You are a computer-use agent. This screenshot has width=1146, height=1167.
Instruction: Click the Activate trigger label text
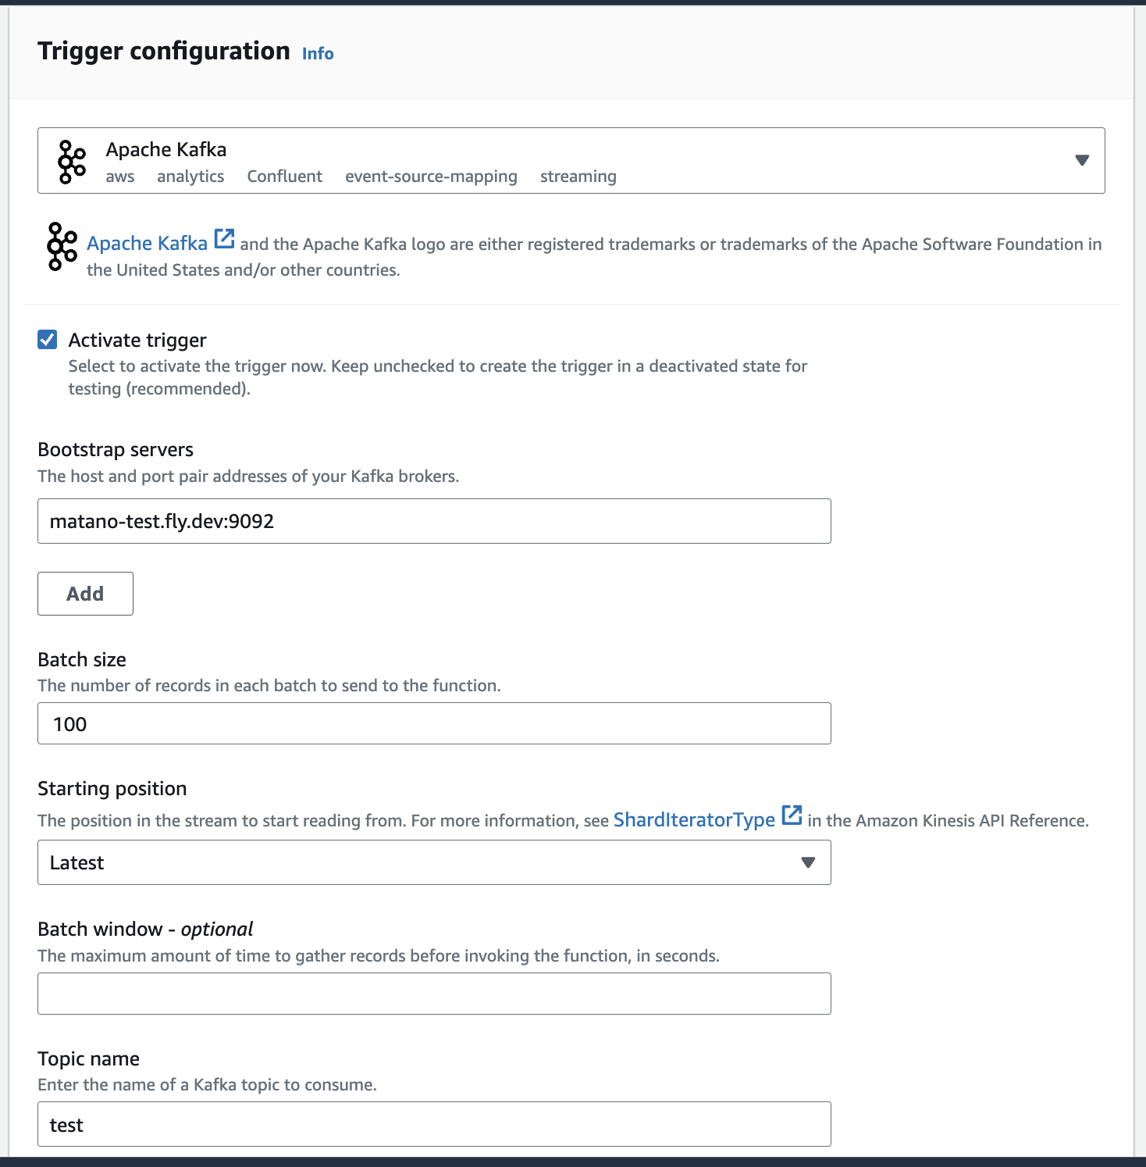tap(137, 340)
